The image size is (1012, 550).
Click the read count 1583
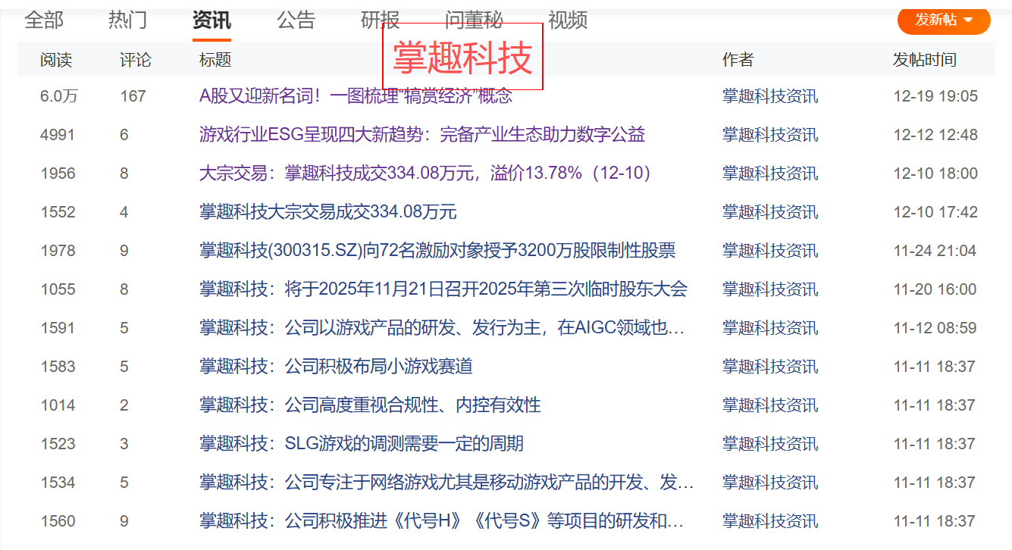[x=58, y=367]
